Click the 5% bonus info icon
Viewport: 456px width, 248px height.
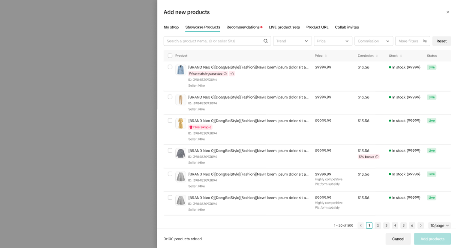click(377, 157)
